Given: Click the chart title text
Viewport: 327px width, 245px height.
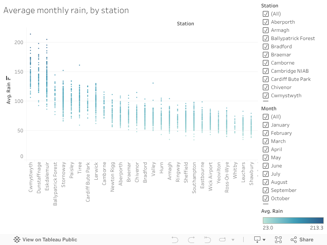Looking at the screenshot, I should [x=66, y=11].
